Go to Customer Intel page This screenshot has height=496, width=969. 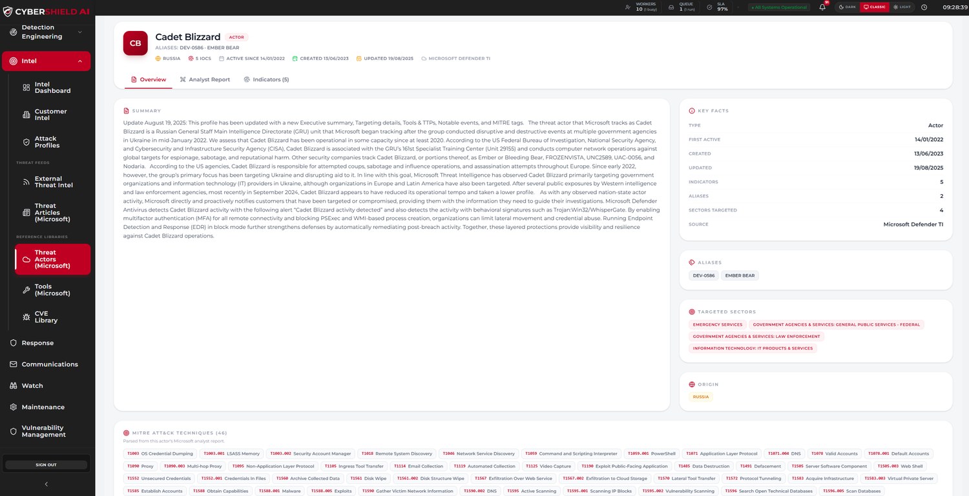point(53,115)
